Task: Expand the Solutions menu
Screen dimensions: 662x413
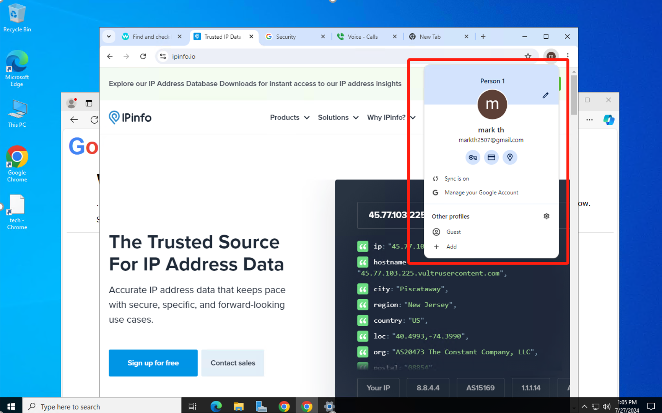Action: click(338, 118)
